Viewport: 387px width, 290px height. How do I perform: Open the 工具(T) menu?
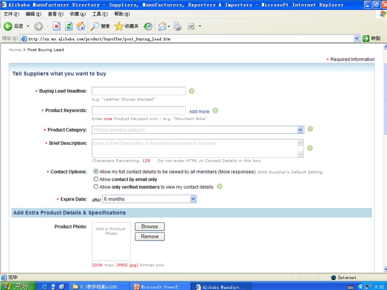coord(100,14)
